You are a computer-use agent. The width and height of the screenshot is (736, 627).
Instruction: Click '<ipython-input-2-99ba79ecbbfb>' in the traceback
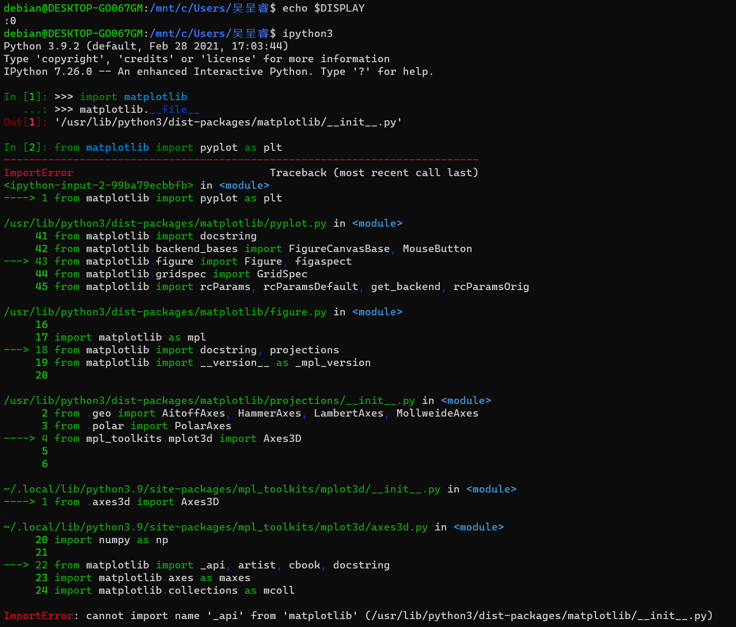click(x=99, y=185)
